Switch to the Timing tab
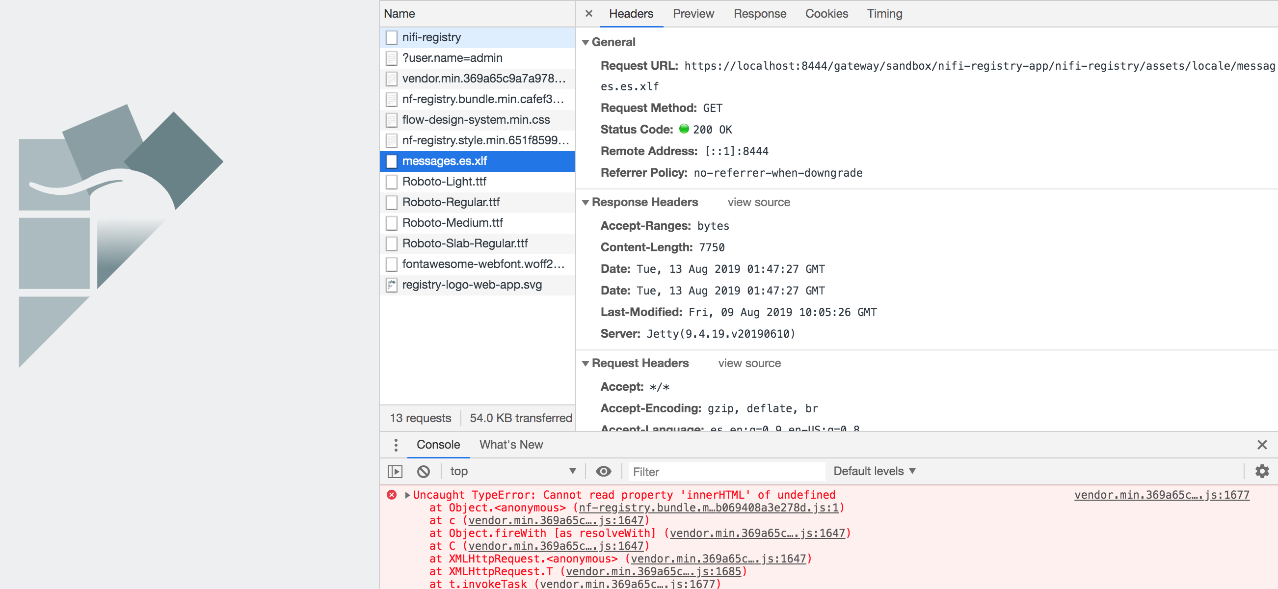This screenshot has height=589, width=1278. [x=884, y=13]
